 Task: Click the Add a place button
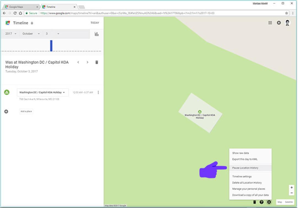tap(26, 111)
